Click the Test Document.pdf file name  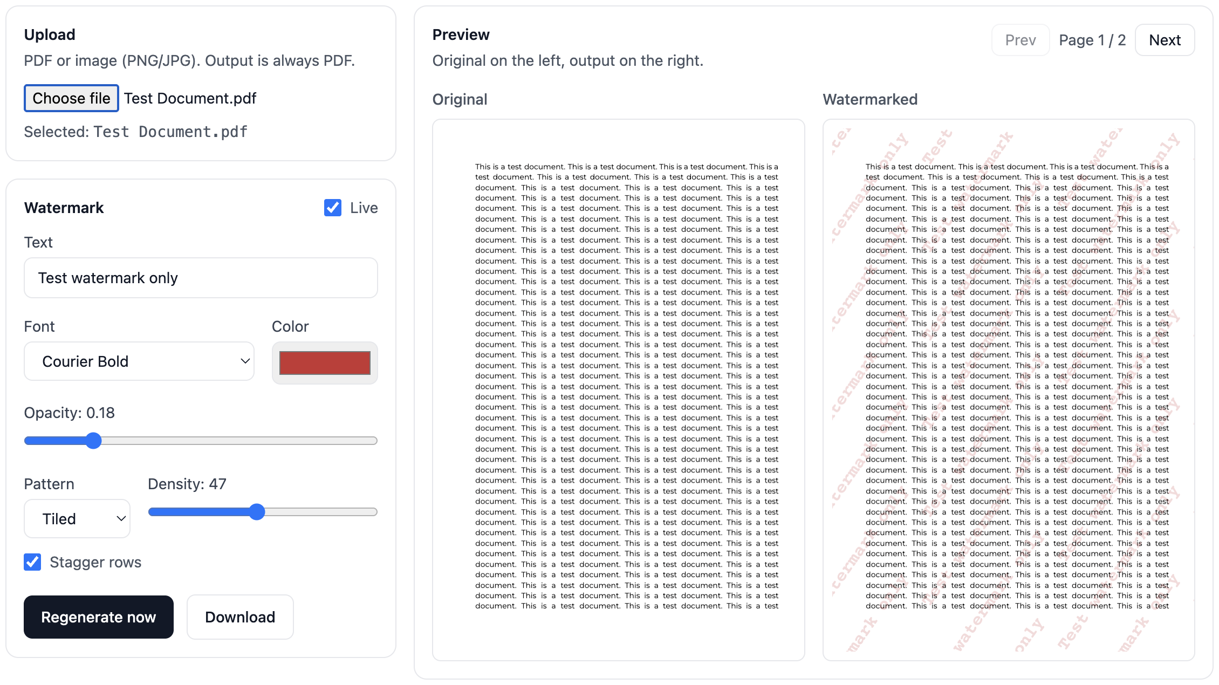190,98
